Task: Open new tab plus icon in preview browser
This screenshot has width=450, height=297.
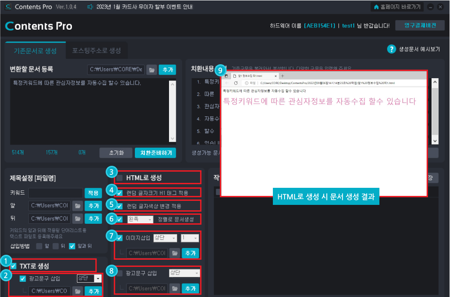Action: click(282, 76)
